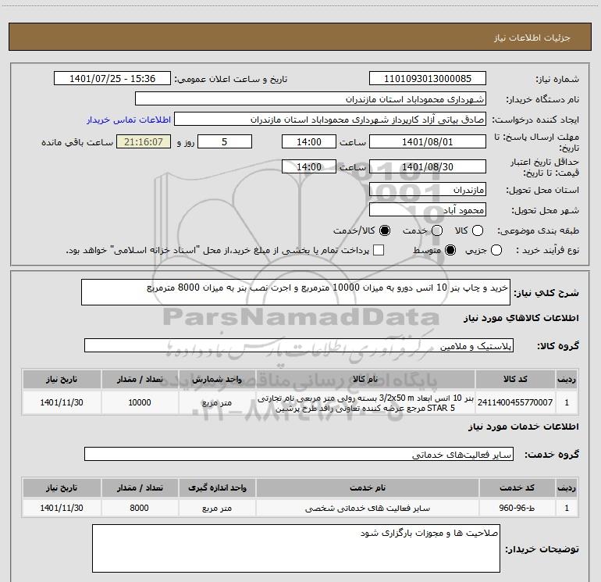Click the buyer notes text area
The image size is (601, 582).
click(x=296, y=548)
